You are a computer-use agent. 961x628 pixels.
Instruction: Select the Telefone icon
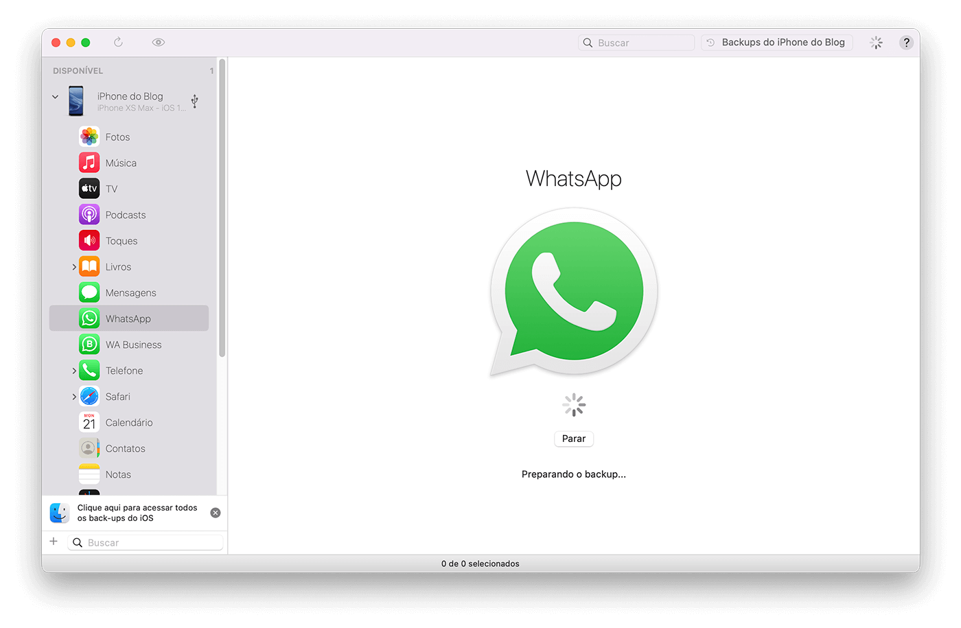point(89,371)
